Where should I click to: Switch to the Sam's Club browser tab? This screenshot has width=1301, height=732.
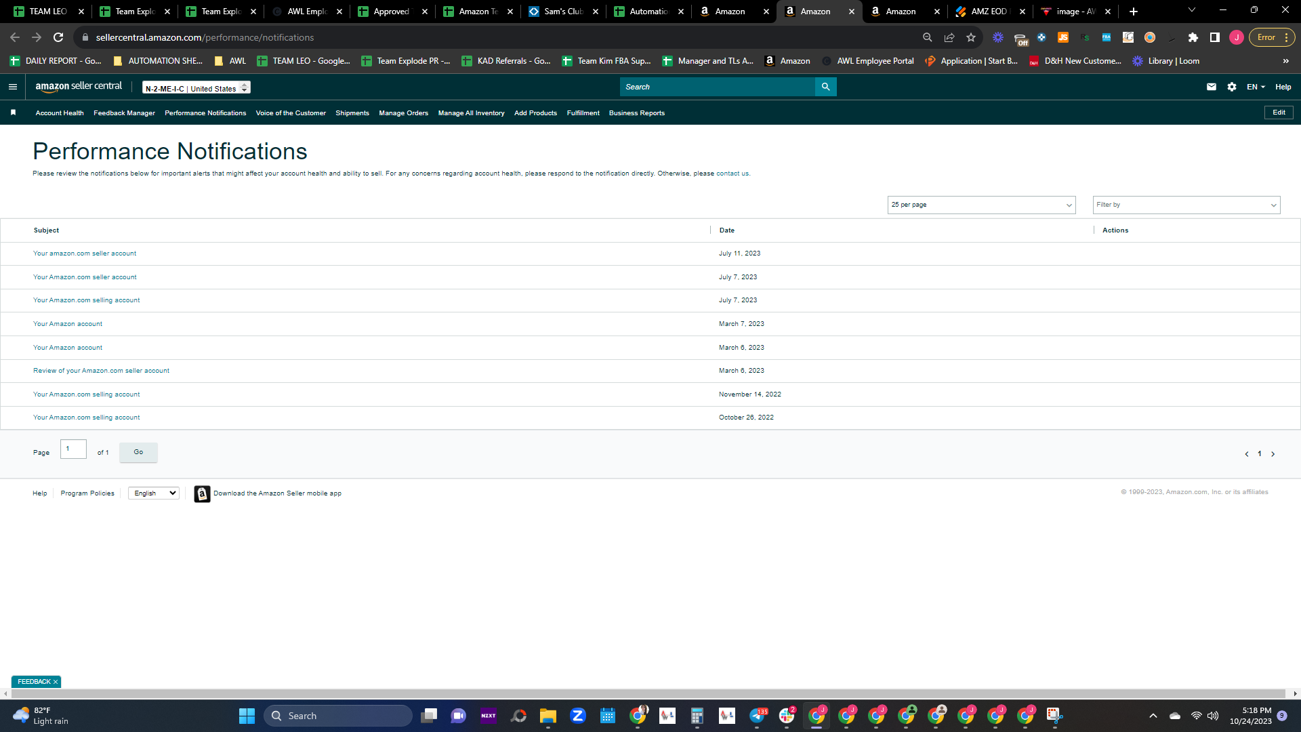coord(564,12)
